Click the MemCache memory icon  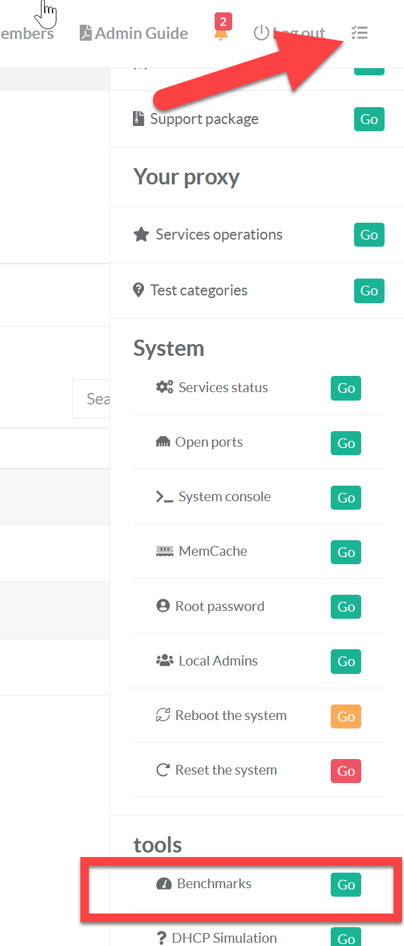165,551
